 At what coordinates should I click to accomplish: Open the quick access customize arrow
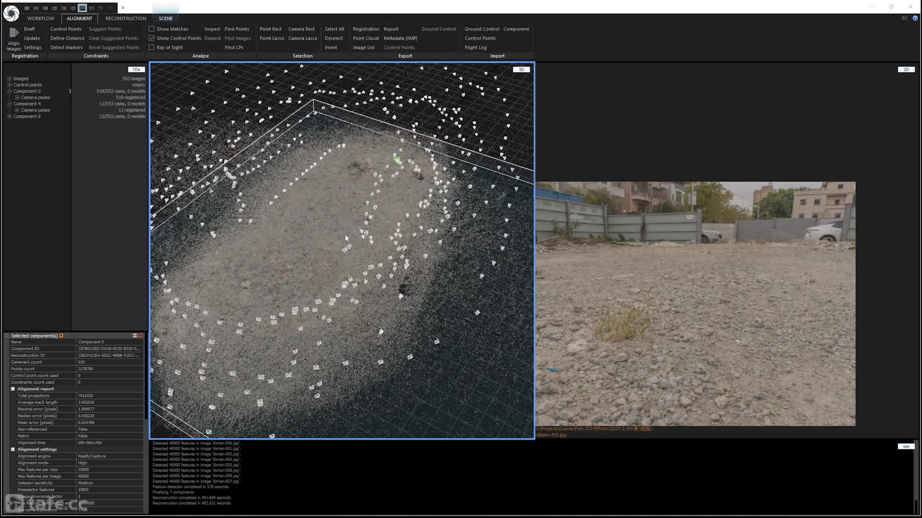coord(123,8)
